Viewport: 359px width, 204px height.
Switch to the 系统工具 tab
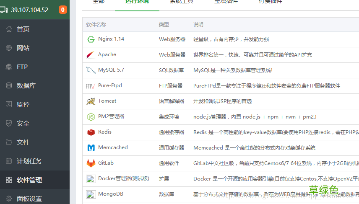(182, 2)
